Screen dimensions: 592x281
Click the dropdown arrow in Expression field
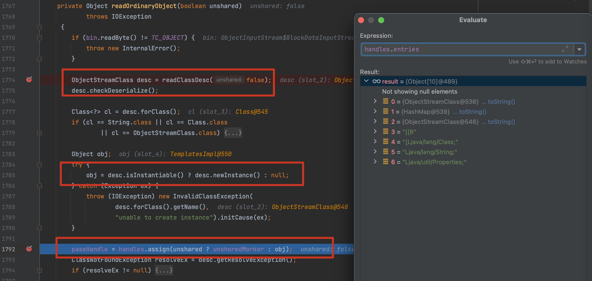click(x=580, y=49)
